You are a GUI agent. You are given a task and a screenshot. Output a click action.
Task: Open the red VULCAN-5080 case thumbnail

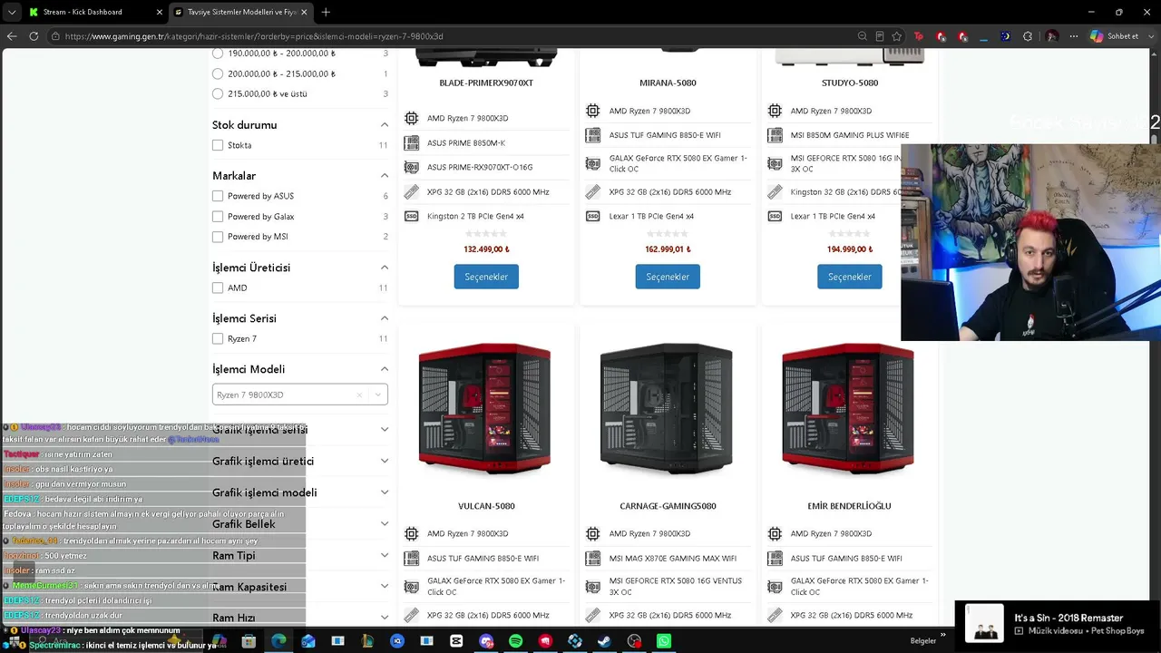(x=485, y=408)
